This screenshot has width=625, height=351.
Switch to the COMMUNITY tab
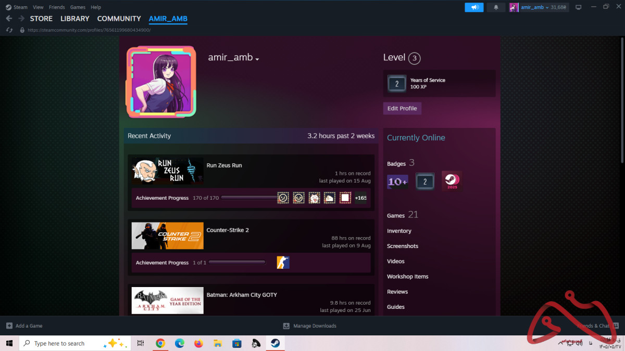119,18
